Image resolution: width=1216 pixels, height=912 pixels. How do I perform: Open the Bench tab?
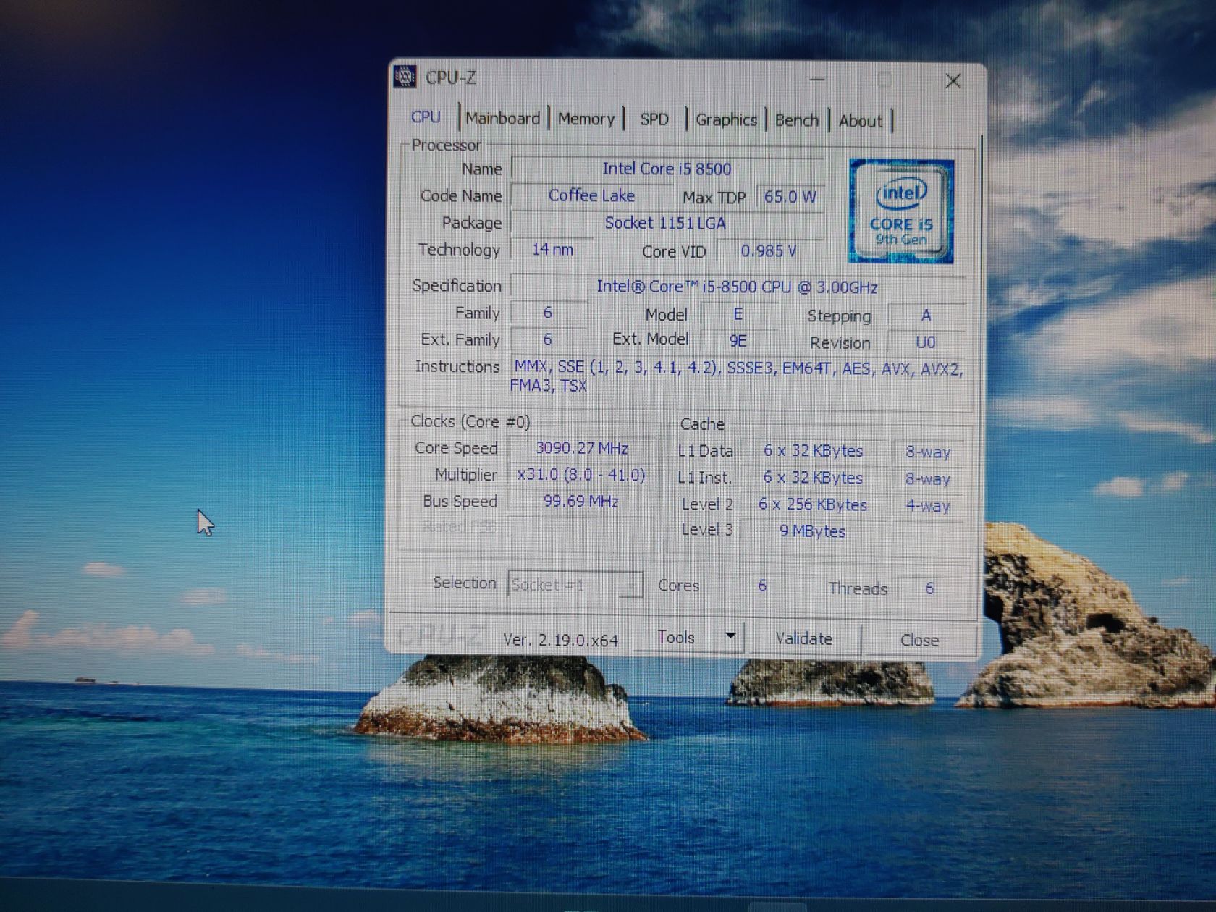tap(796, 121)
